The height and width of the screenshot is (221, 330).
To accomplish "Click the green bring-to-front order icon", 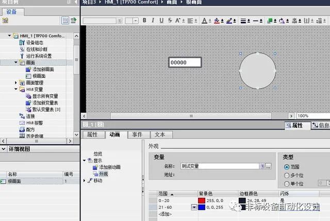I will [x=270, y=21].
